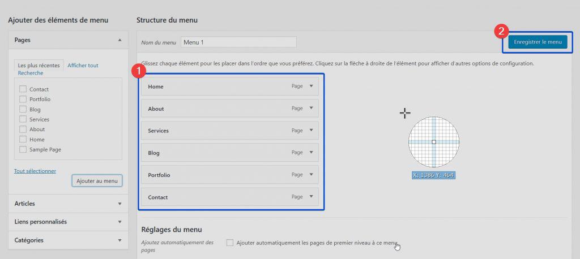Expand the Contact menu item arrow
The width and height of the screenshot is (580, 259).
coord(311,196)
